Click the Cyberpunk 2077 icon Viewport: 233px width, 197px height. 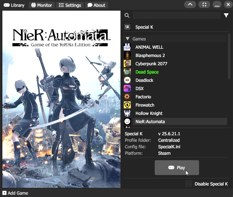pos(127,64)
